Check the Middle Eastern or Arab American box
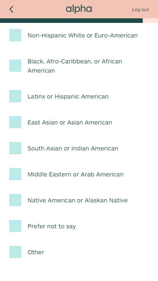The height and width of the screenshot is (281, 158). [15, 174]
